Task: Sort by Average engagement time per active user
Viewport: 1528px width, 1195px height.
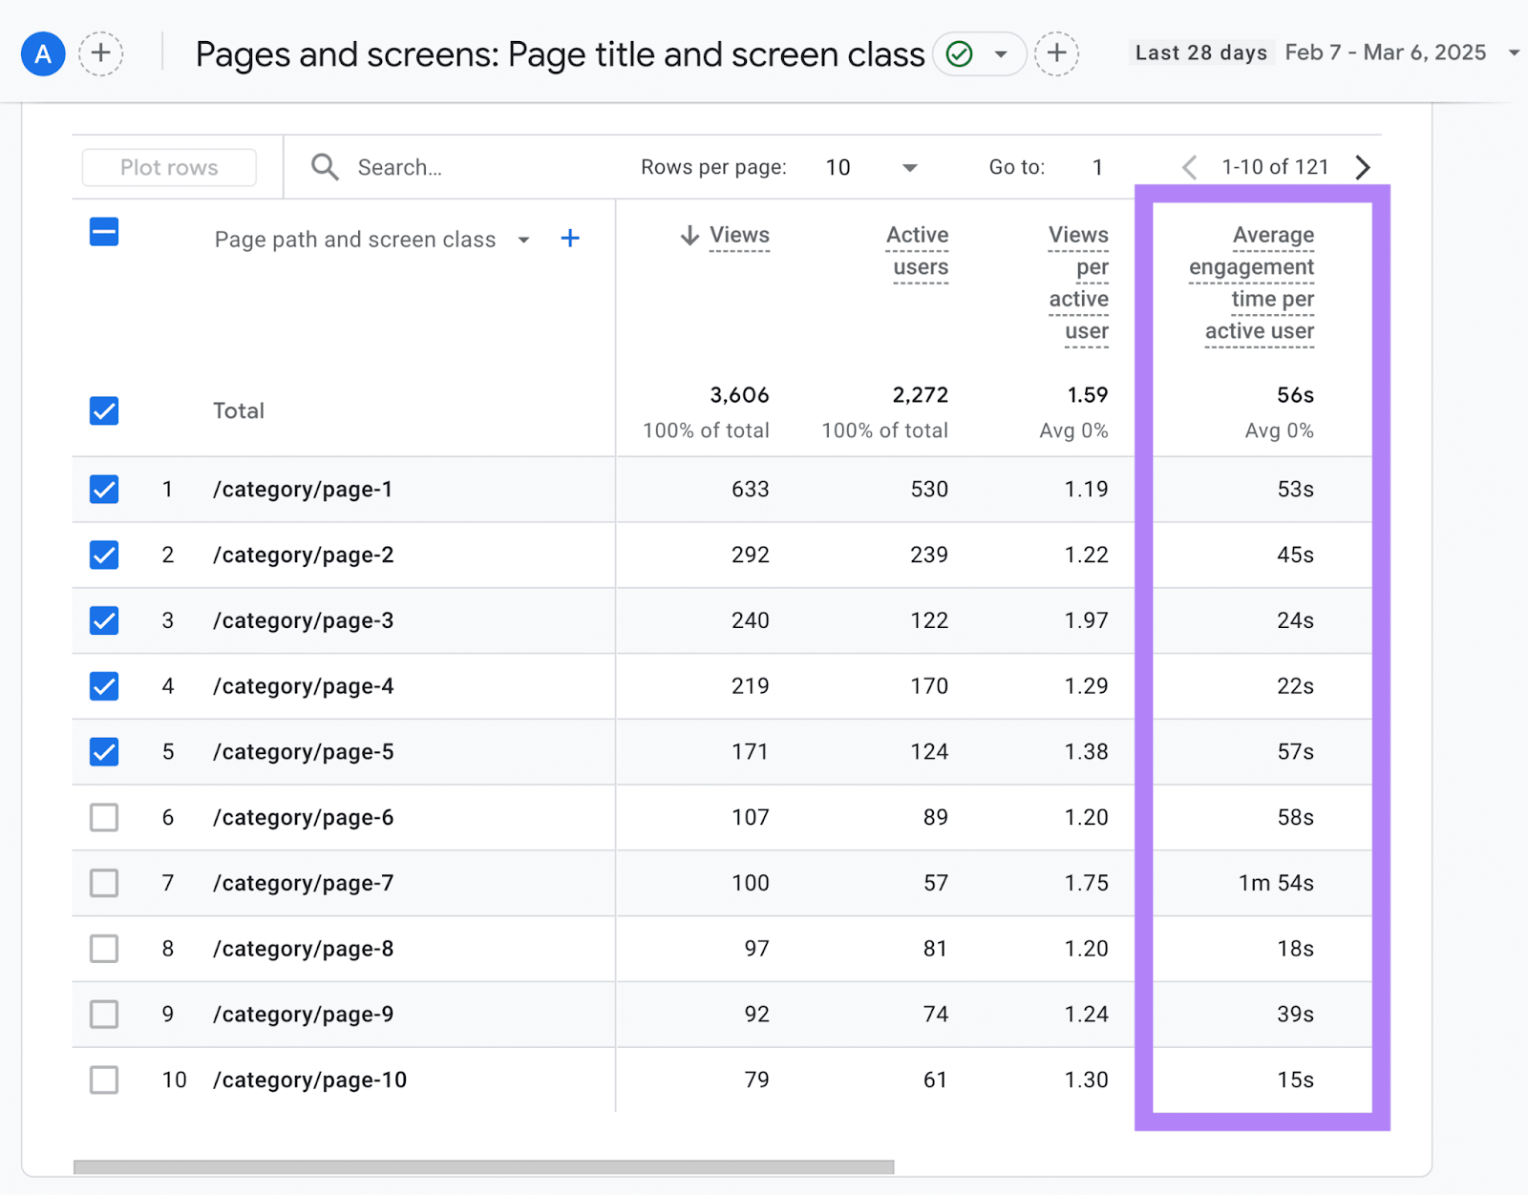Action: point(1259,284)
